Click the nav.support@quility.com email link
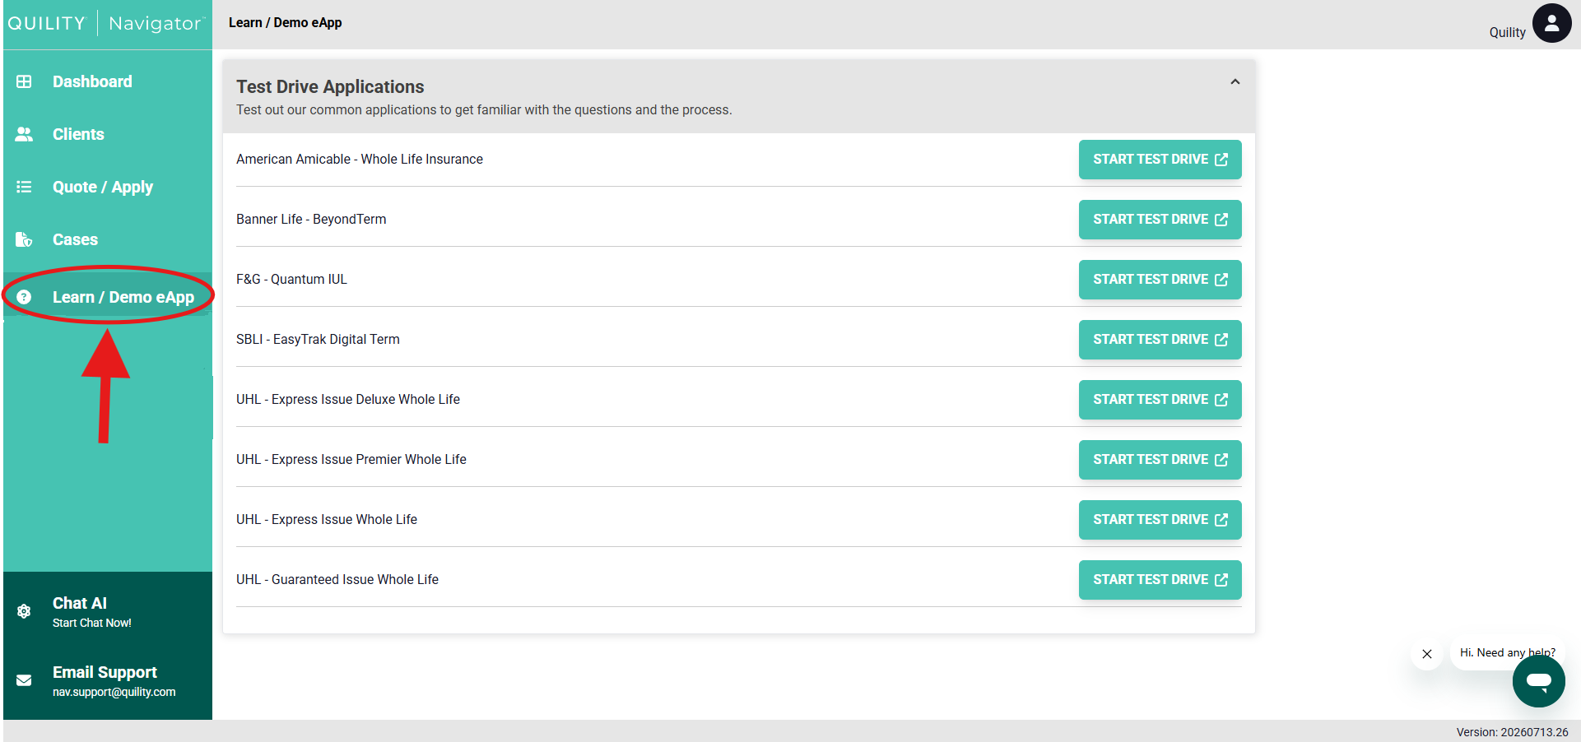This screenshot has height=742, width=1581. (114, 692)
